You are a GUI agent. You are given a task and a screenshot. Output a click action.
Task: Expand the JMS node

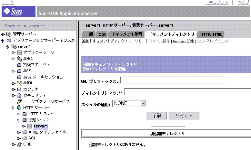[13, 71]
